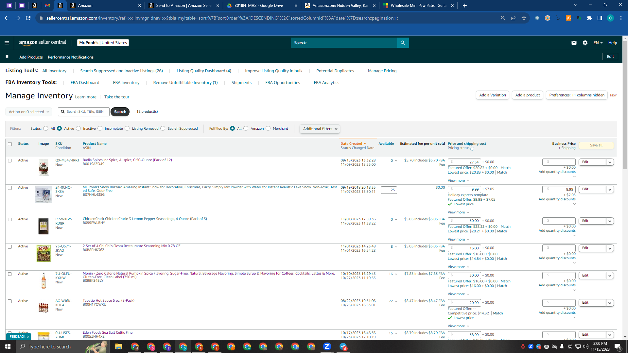The height and width of the screenshot is (353, 628).
Task: Select the Amazon fulfilled-by radio button
Action: point(246,128)
